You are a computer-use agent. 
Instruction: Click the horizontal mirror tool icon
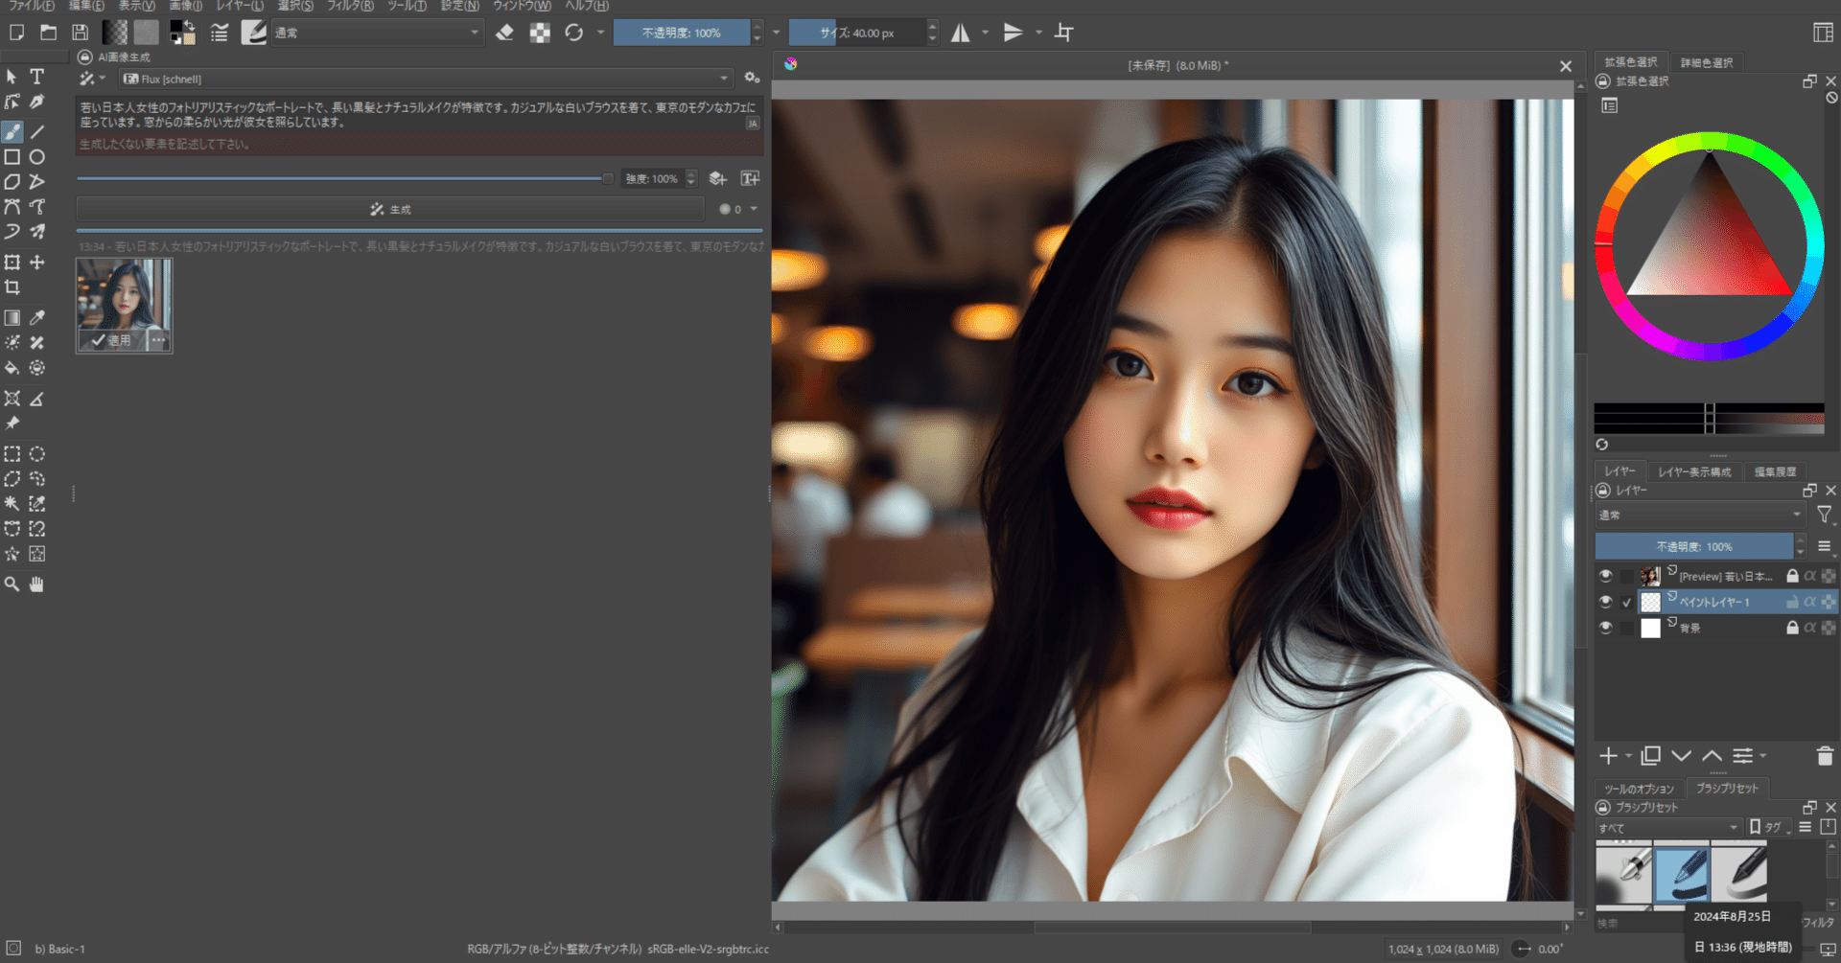960,33
